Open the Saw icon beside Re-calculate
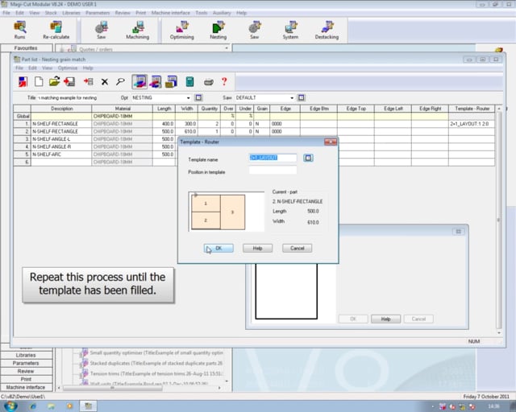This screenshot has width=516, height=412. click(101, 30)
